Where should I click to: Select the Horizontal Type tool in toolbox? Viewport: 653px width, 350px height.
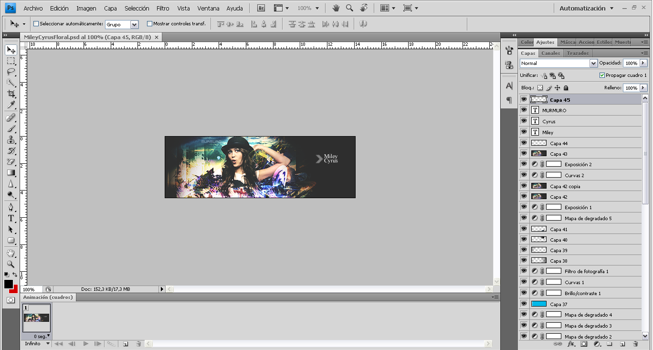(11, 218)
